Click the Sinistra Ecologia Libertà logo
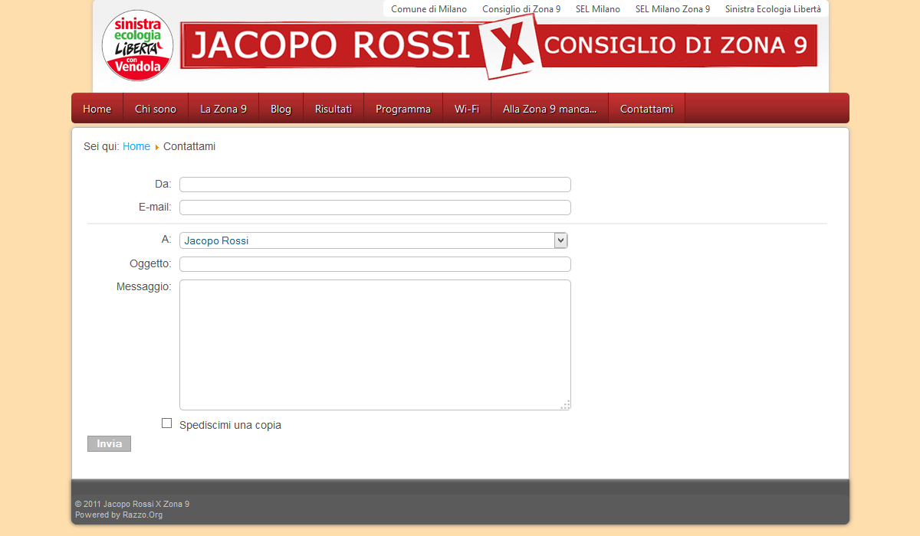The image size is (920, 536). 136,46
